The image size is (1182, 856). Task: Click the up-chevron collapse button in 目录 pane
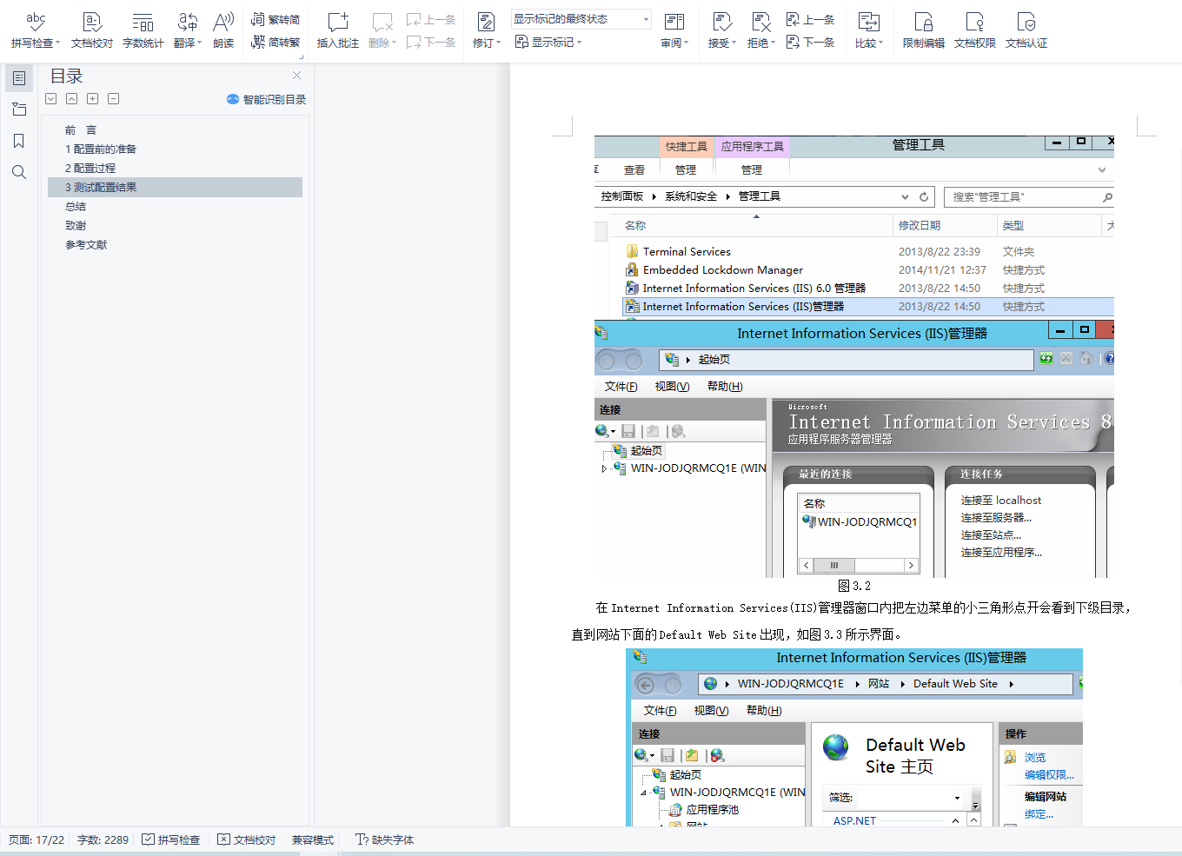coord(72,99)
